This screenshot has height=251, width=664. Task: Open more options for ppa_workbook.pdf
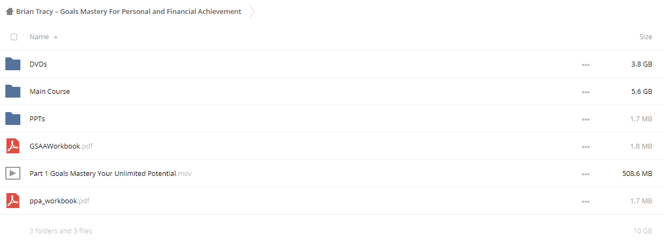point(586,201)
